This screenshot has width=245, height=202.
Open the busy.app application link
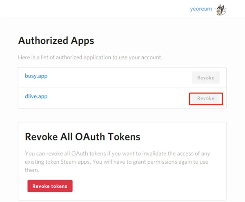tap(36, 76)
